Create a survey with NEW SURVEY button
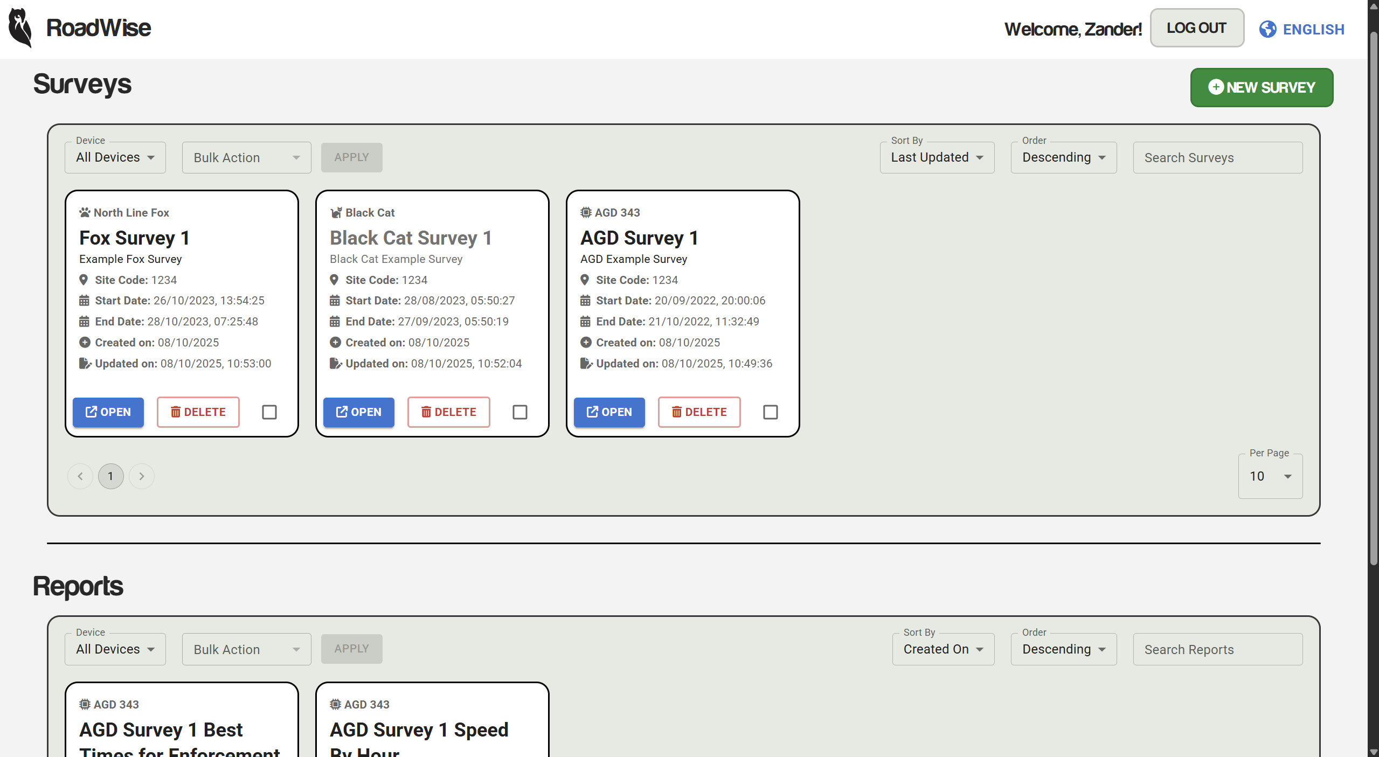 coord(1262,87)
